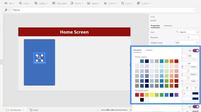Pick the transparent checkered swatch

(147, 100)
